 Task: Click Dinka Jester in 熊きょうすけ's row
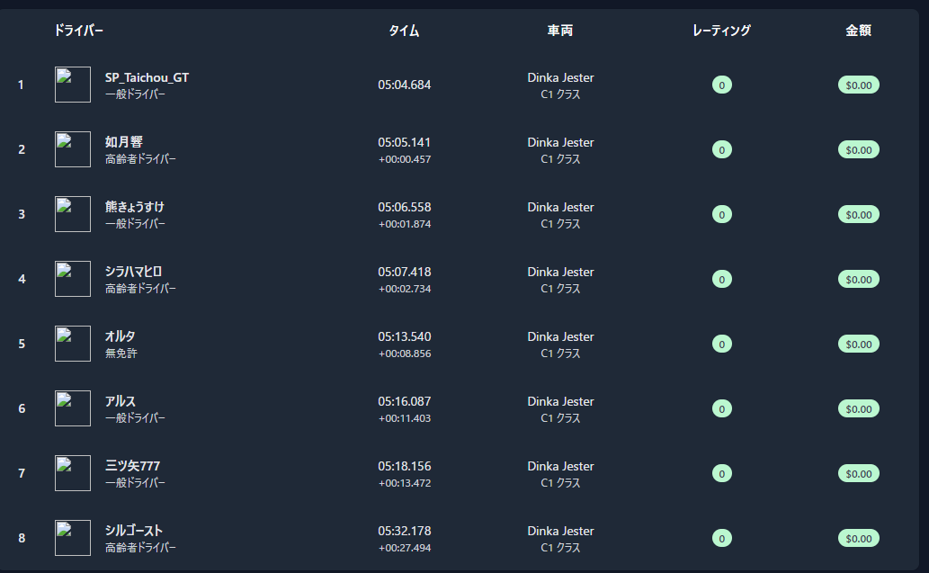[560, 207]
